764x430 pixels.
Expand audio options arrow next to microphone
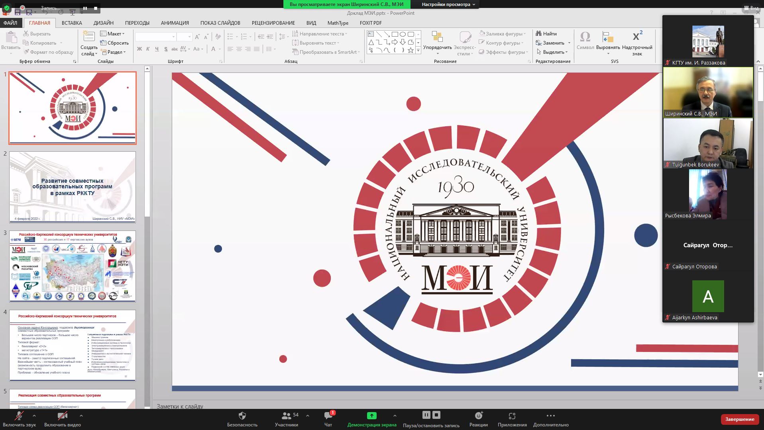click(34, 416)
